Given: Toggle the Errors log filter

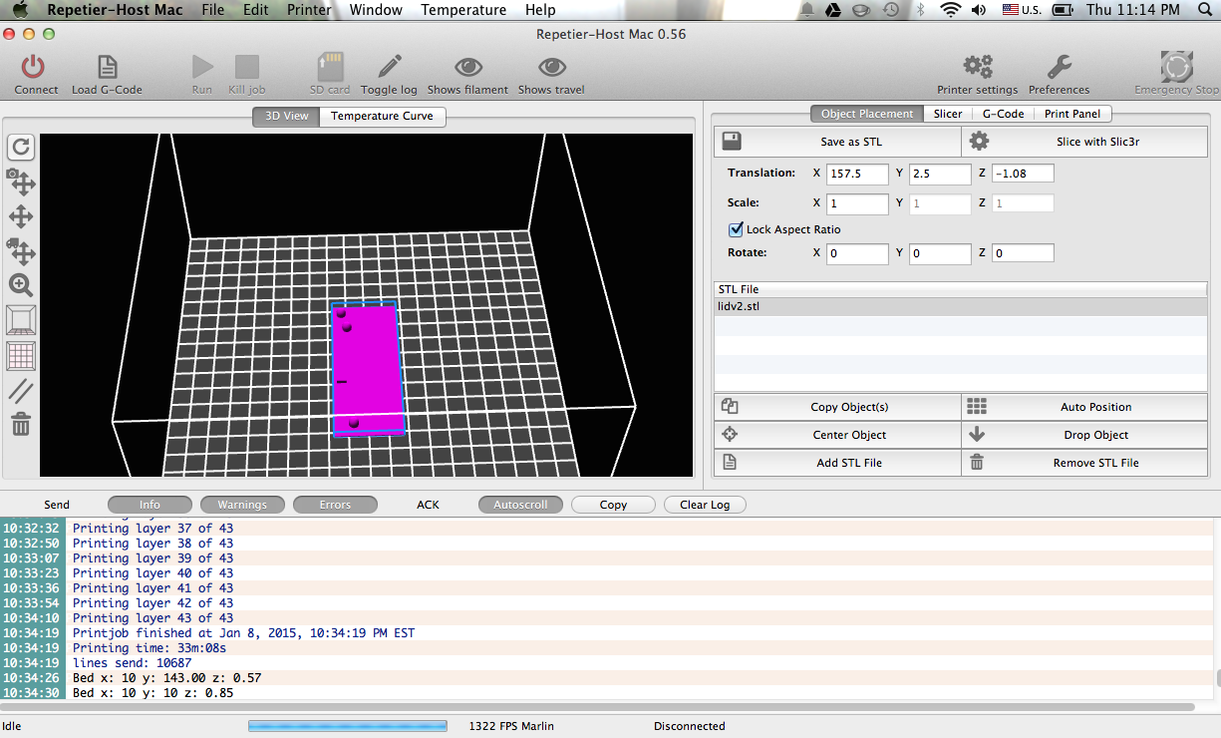Looking at the screenshot, I should tap(335, 505).
